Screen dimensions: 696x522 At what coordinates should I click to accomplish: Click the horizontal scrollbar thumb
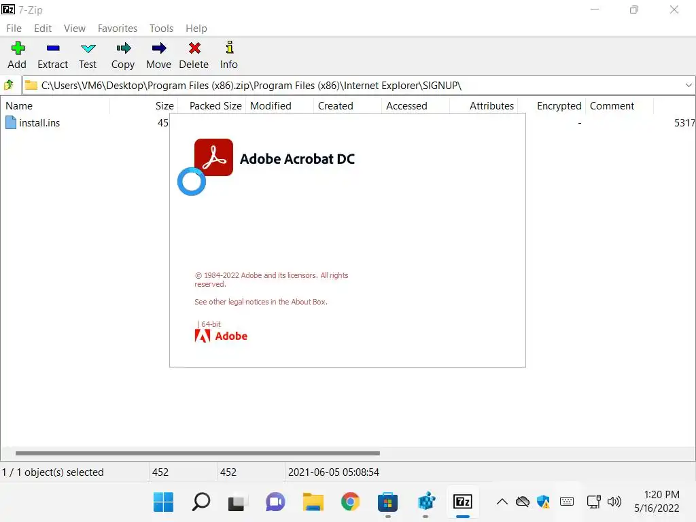pyautogui.click(x=198, y=453)
